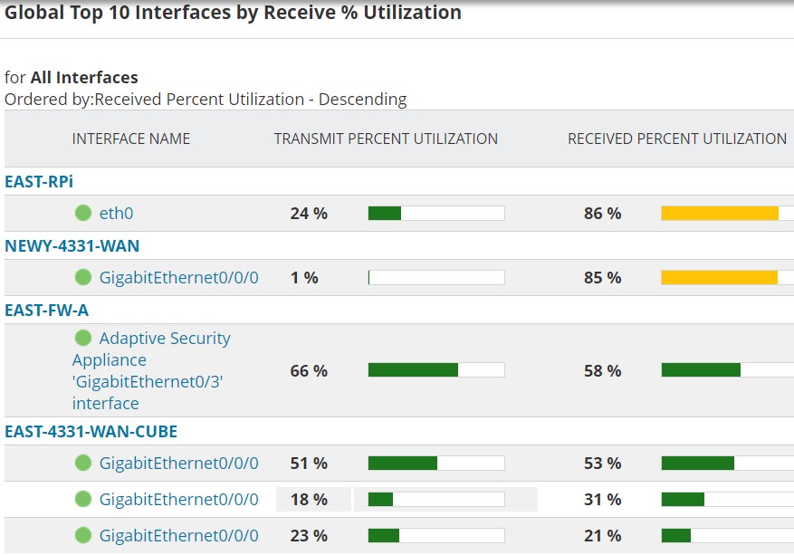Image resolution: width=794 pixels, height=555 pixels.
Task: Go to the EAST-FW-A node details
Action: click(x=46, y=310)
